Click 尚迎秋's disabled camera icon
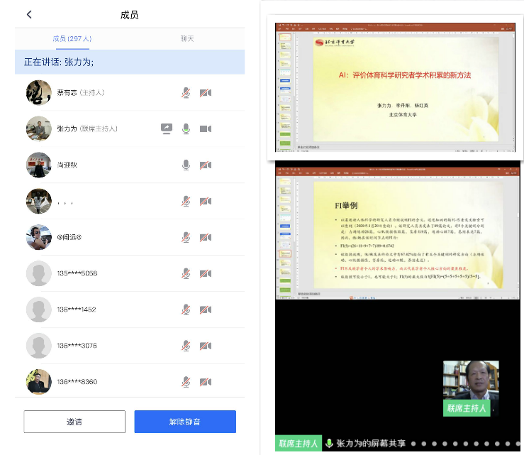Image resolution: width=524 pixels, height=455 pixels. (x=205, y=165)
